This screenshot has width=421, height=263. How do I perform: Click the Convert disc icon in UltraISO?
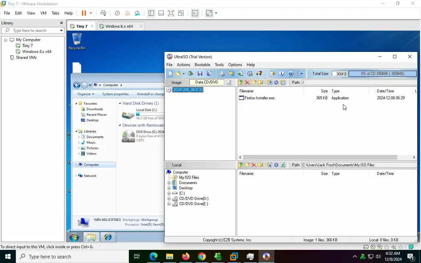pyautogui.click(x=240, y=74)
